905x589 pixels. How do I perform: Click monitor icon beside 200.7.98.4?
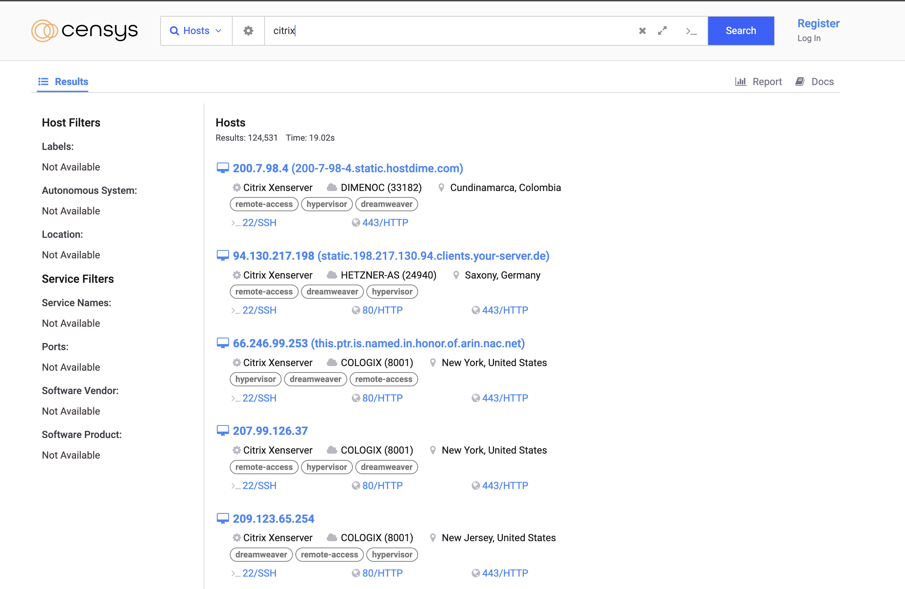[223, 168]
